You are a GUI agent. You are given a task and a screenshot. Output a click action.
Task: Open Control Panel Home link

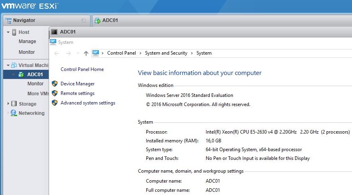[82, 69]
